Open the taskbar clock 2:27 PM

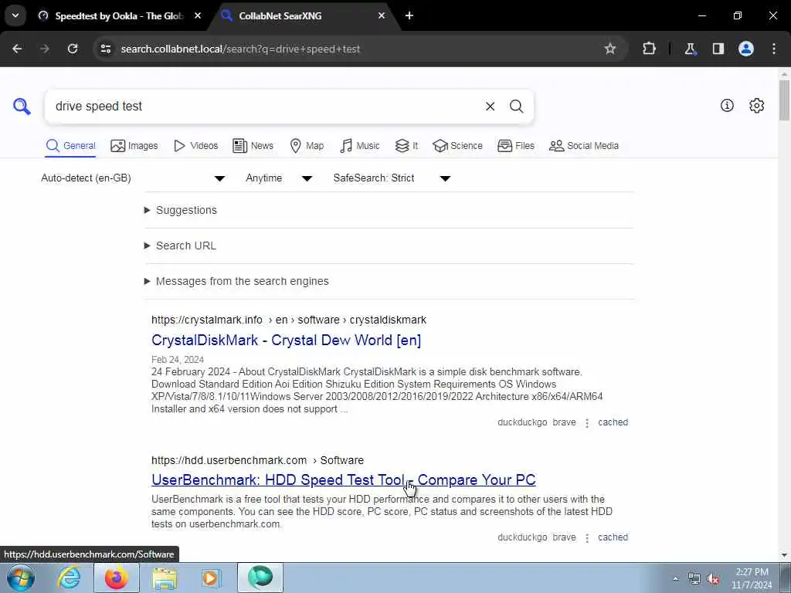pos(752,578)
